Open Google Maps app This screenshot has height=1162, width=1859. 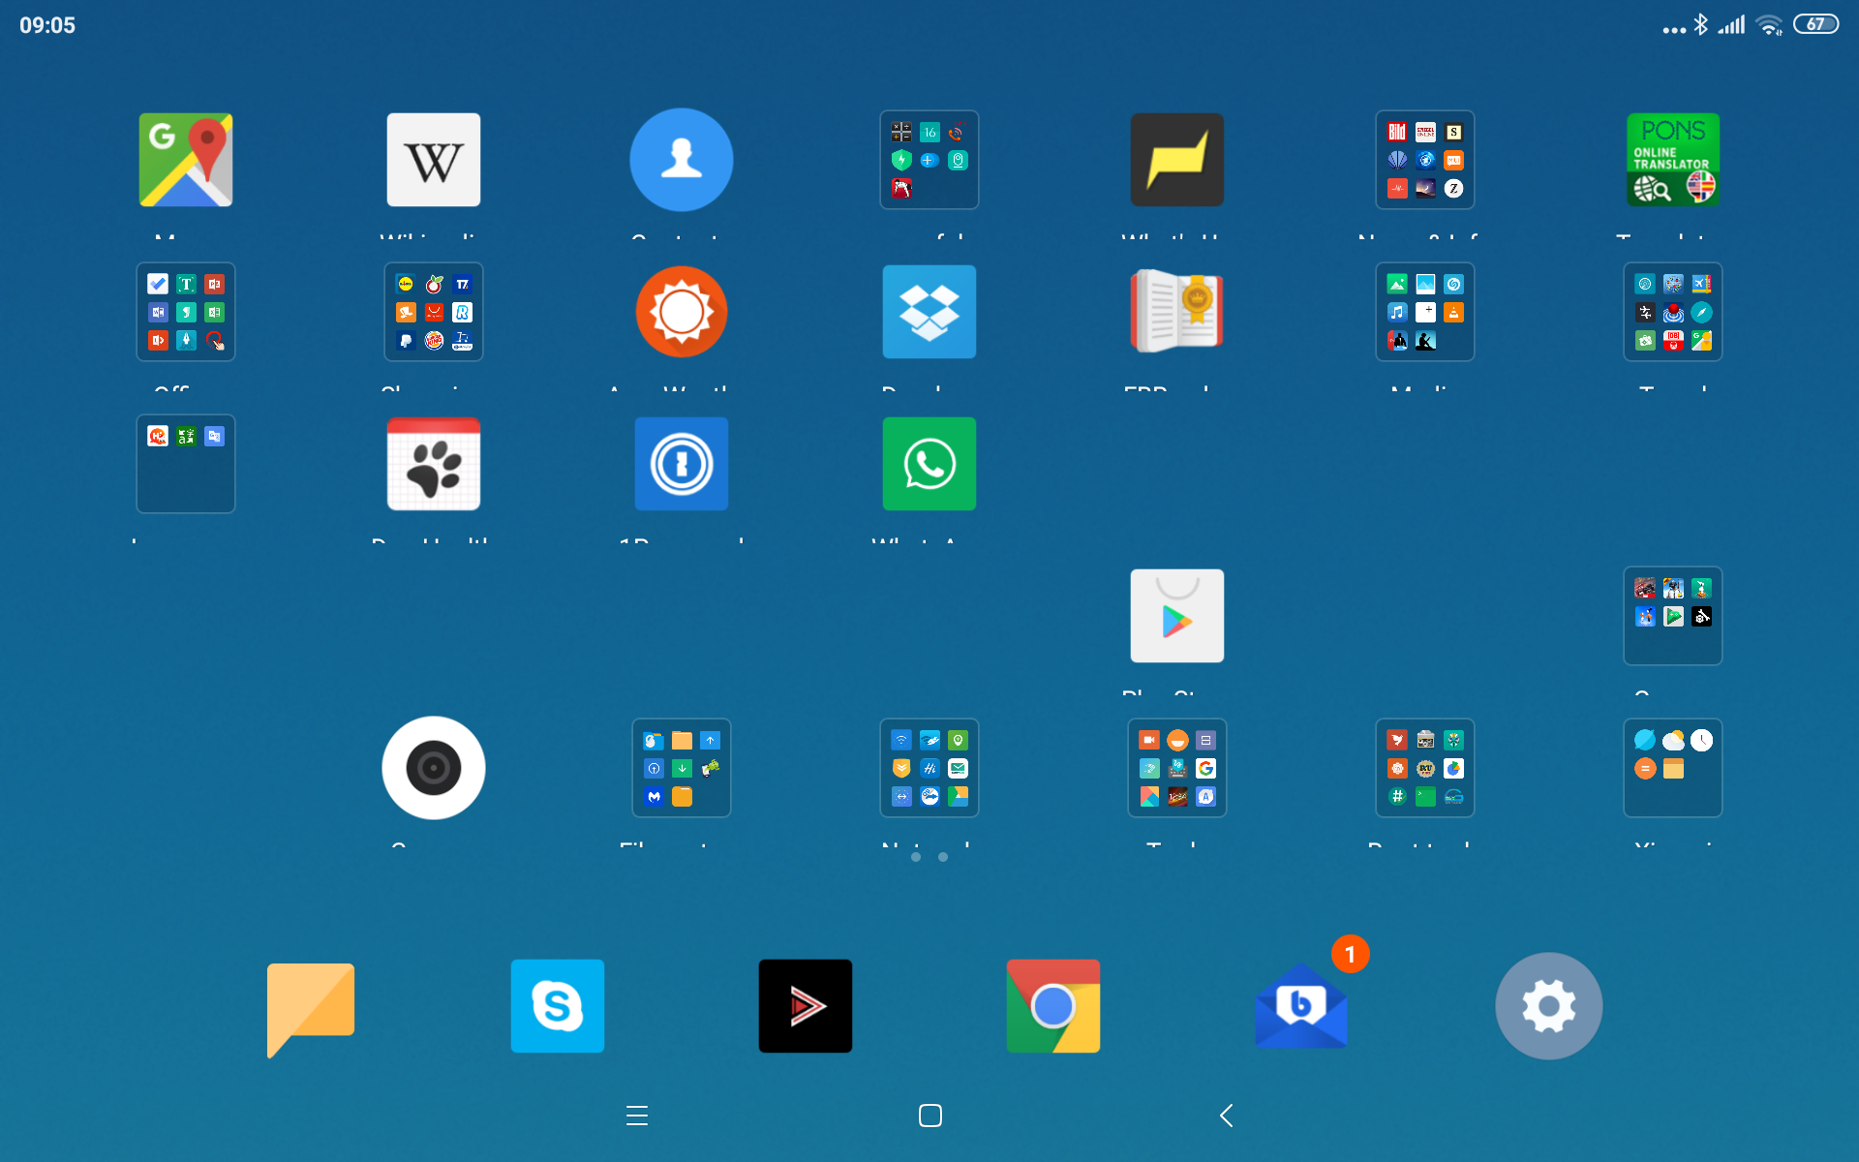186,160
